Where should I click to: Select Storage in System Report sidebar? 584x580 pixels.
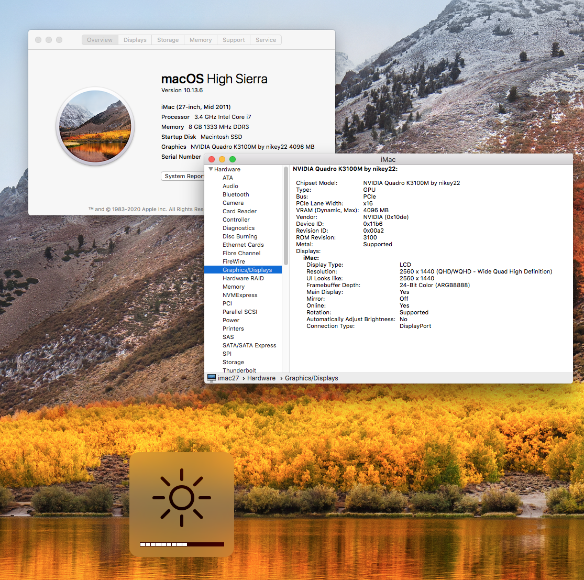click(x=233, y=362)
